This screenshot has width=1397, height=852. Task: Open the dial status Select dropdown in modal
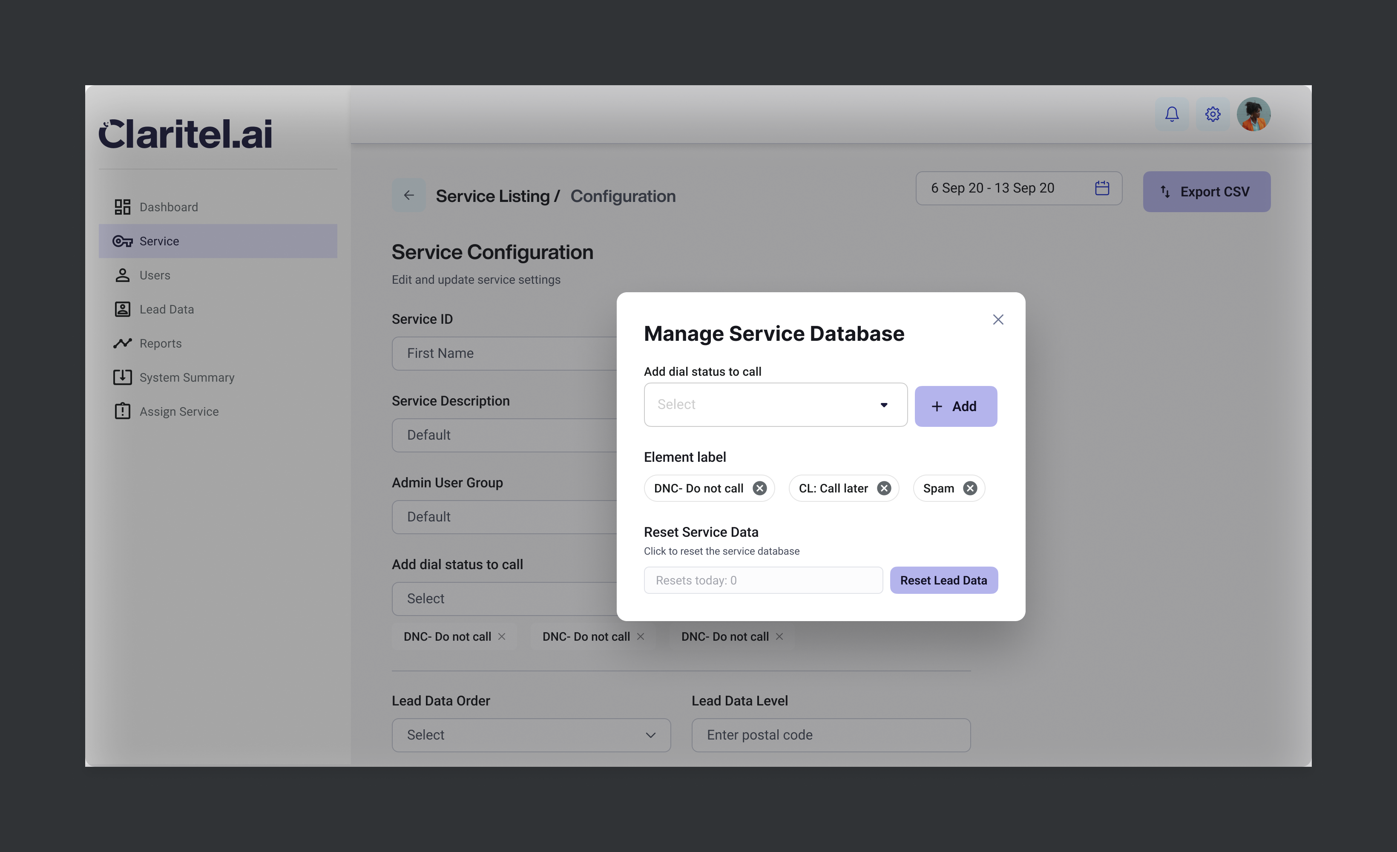[x=774, y=404]
